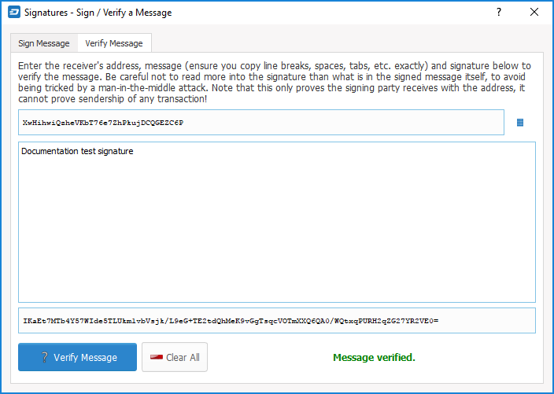554x394 pixels.
Task: Click the green 'Message verified.' status text
Action: (x=374, y=358)
